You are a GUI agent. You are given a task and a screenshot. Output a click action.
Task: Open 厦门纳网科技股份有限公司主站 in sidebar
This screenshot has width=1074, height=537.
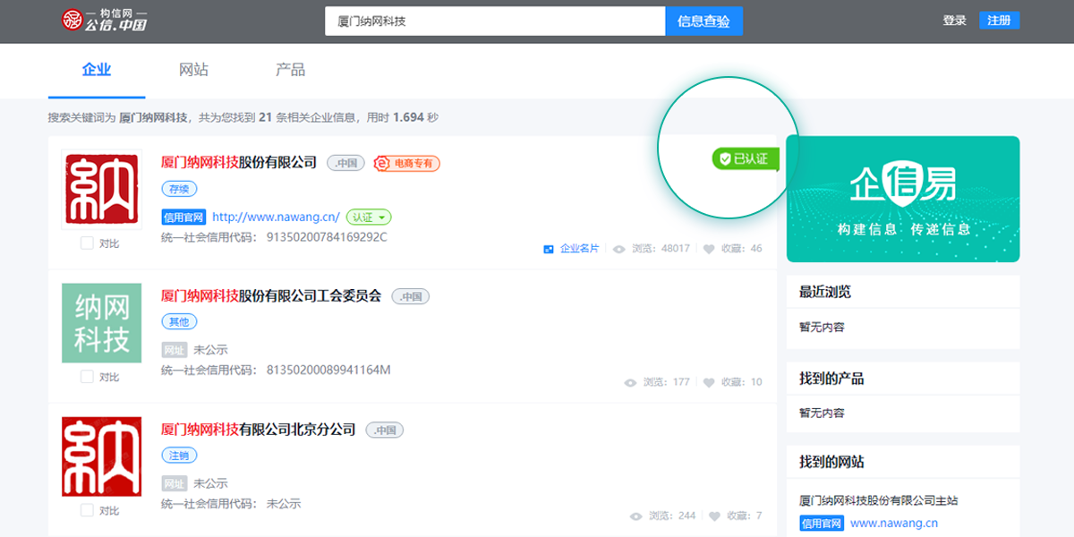click(879, 500)
